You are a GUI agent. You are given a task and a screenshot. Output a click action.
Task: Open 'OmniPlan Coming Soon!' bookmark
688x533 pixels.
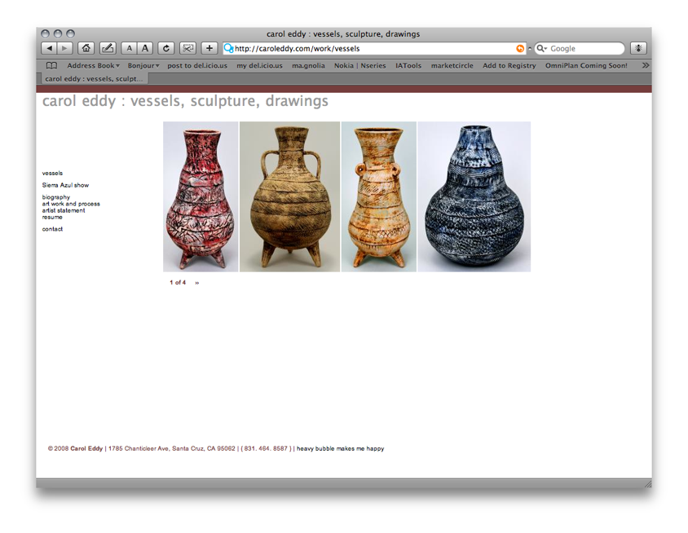tap(586, 65)
